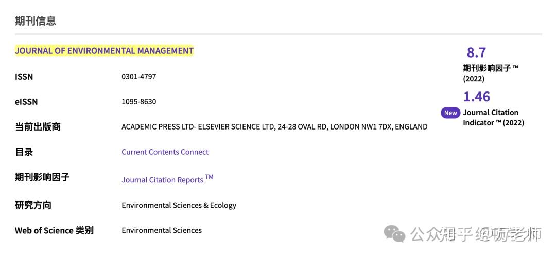Click the 8.7 impact factor value
Viewport: 556px width, 257px height.
pyautogui.click(x=476, y=52)
